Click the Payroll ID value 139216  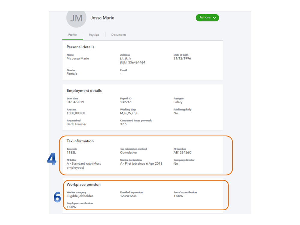125,102
